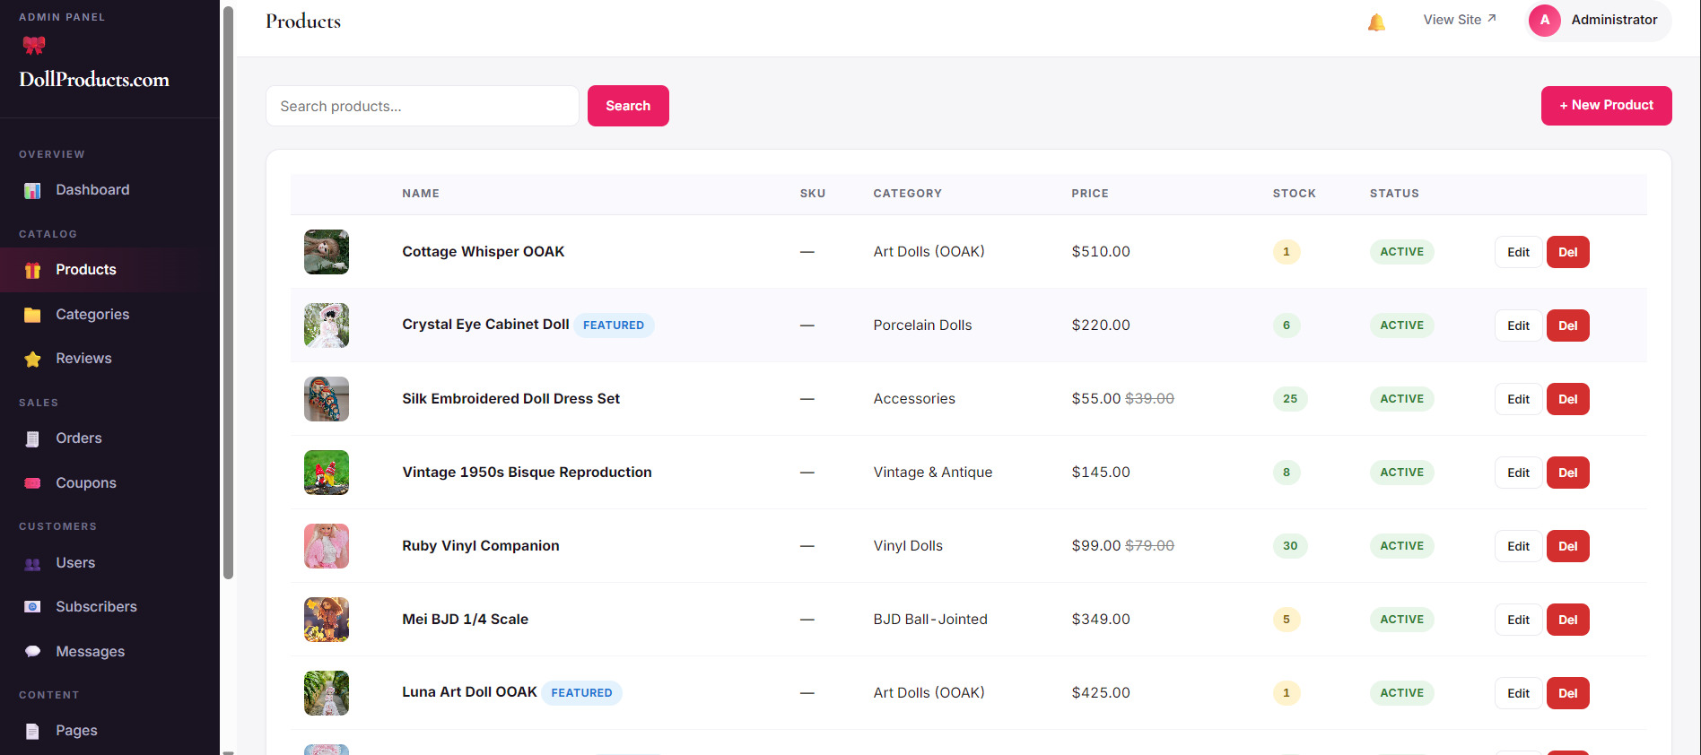Click the sidebar vertical scrollbar
Image resolution: width=1701 pixels, height=755 pixels.
coord(228,293)
